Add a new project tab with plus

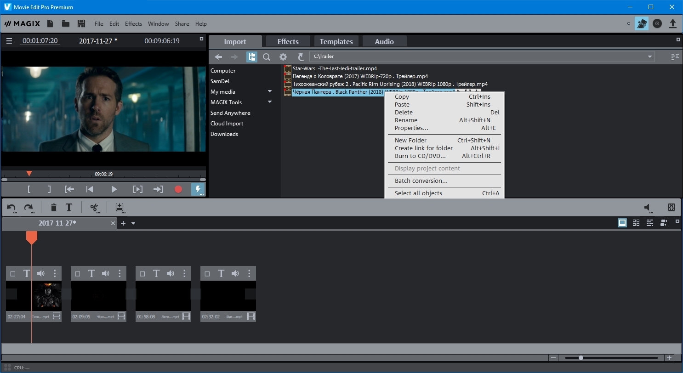123,223
